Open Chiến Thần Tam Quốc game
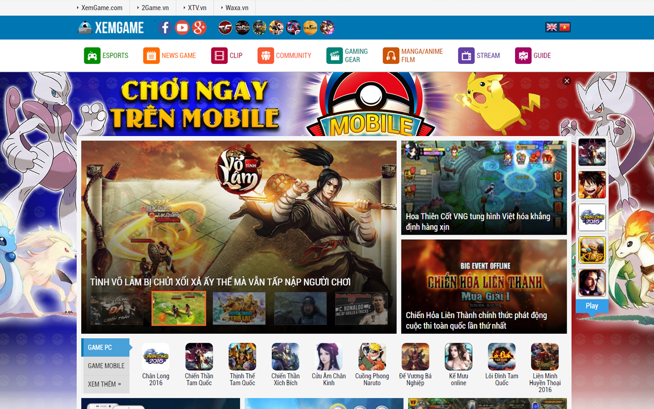Viewport: 654px width, 409px height. 199,365
